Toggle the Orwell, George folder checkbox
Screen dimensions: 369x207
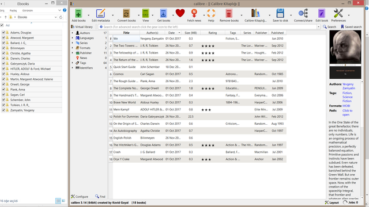(x=3, y=85)
